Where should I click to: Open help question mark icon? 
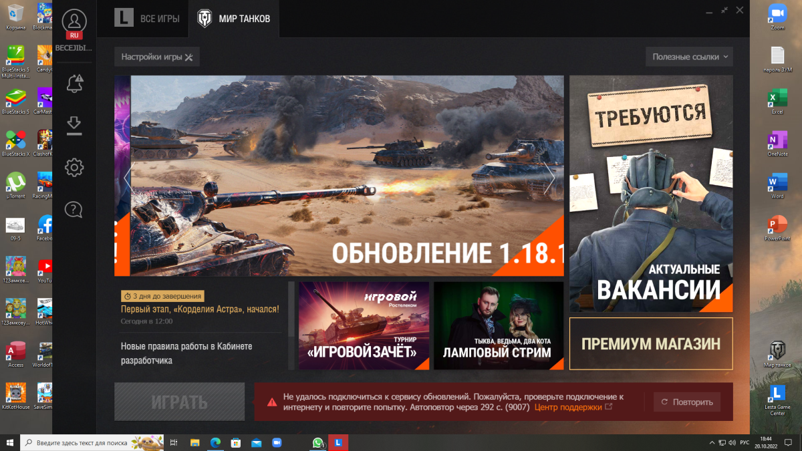tap(74, 210)
